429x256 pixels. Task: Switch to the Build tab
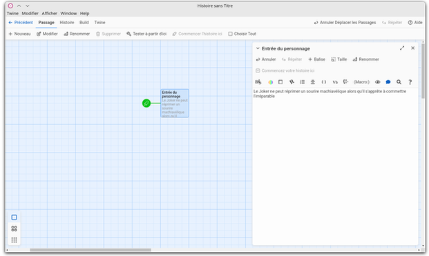pyautogui.click(x=84, y=22)
